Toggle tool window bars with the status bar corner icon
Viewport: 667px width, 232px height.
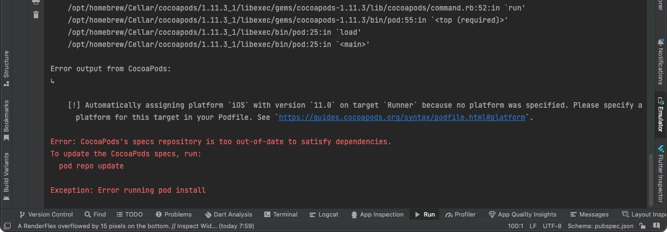tap(8, 226)
